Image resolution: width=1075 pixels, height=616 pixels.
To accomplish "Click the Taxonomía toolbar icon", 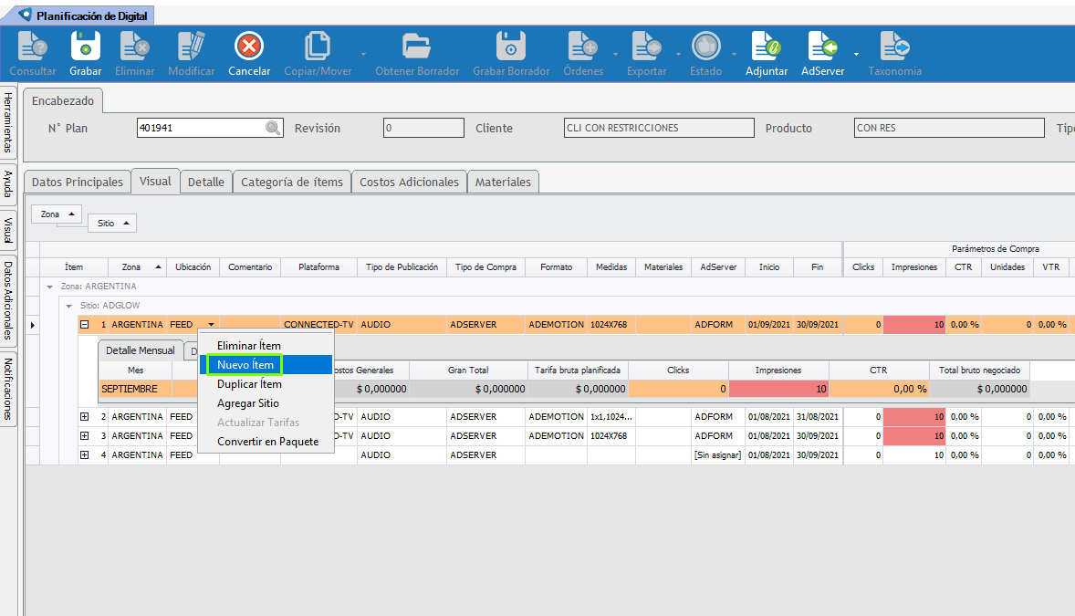I will point(894,47).
